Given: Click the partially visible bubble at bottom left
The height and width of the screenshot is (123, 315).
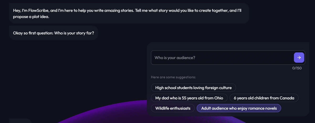Looking at the screenshot, I should [20, 121].
